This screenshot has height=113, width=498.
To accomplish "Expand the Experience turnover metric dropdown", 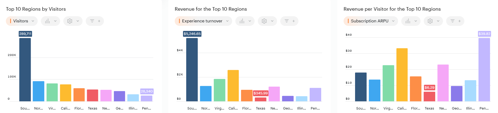I will click(x=204, y=21).
